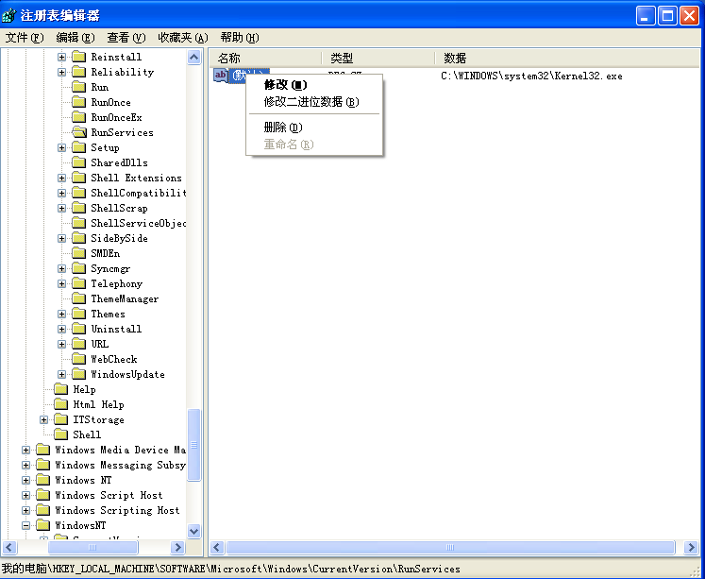
Task: Click the Syncmgr folder icon
Action: 78,268
